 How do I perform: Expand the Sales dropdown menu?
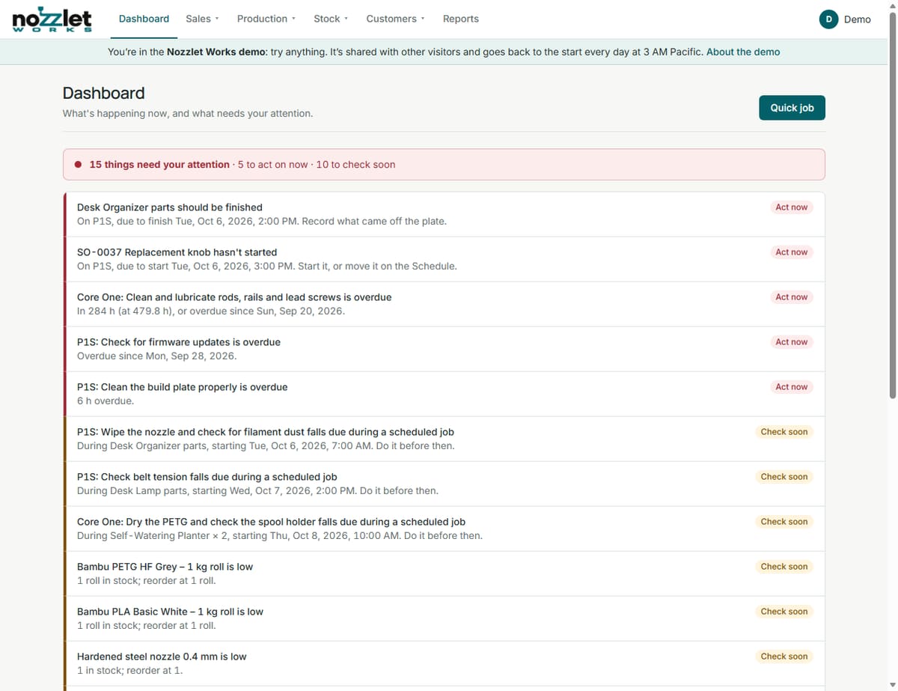tap(202, 19)
